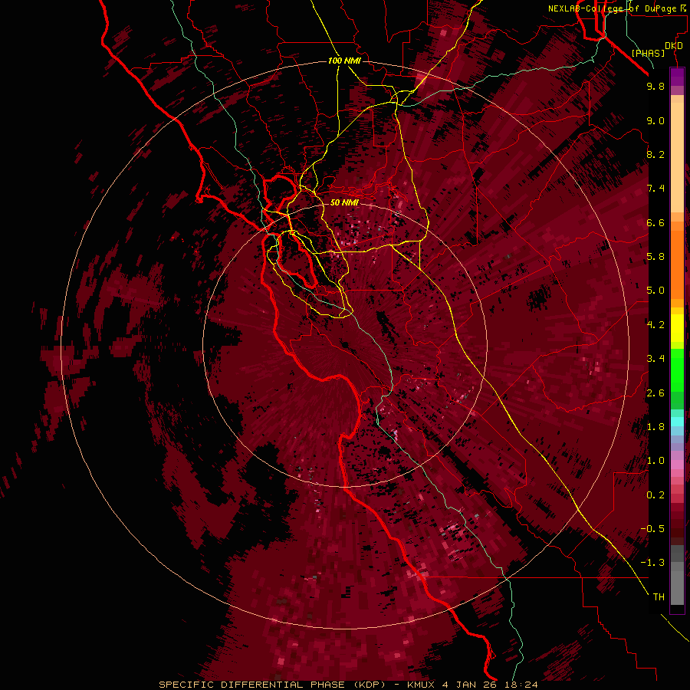Click the 1.0 value on the color scale

tap(655, 461)
